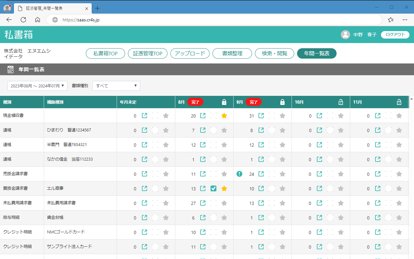The image size is (414, 259).
Task: Open 8月 documents for NMCゴールドカード row
Action: (203, 232)
